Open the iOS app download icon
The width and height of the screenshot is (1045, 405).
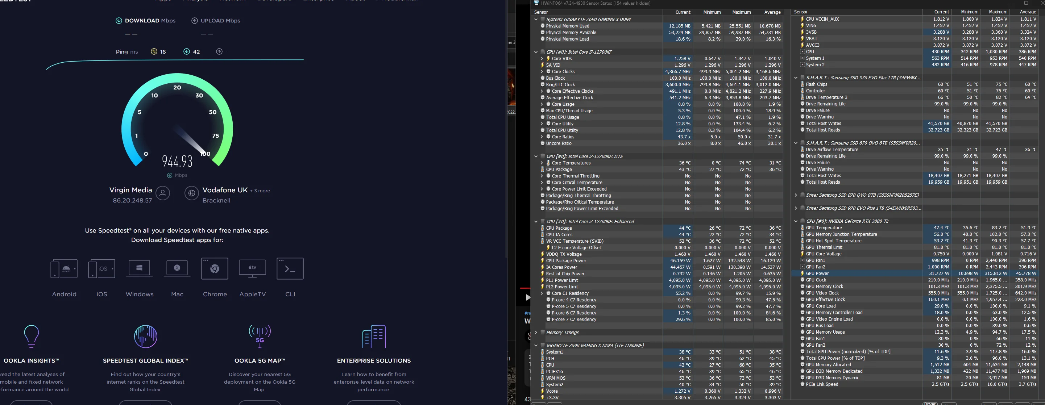coord(101,268)
